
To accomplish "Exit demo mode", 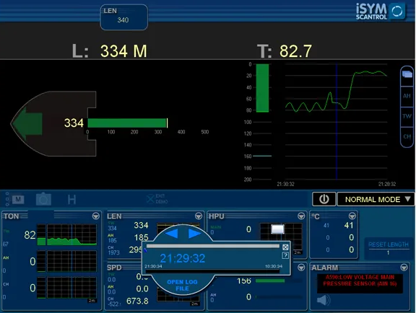I will click(157, 199).
